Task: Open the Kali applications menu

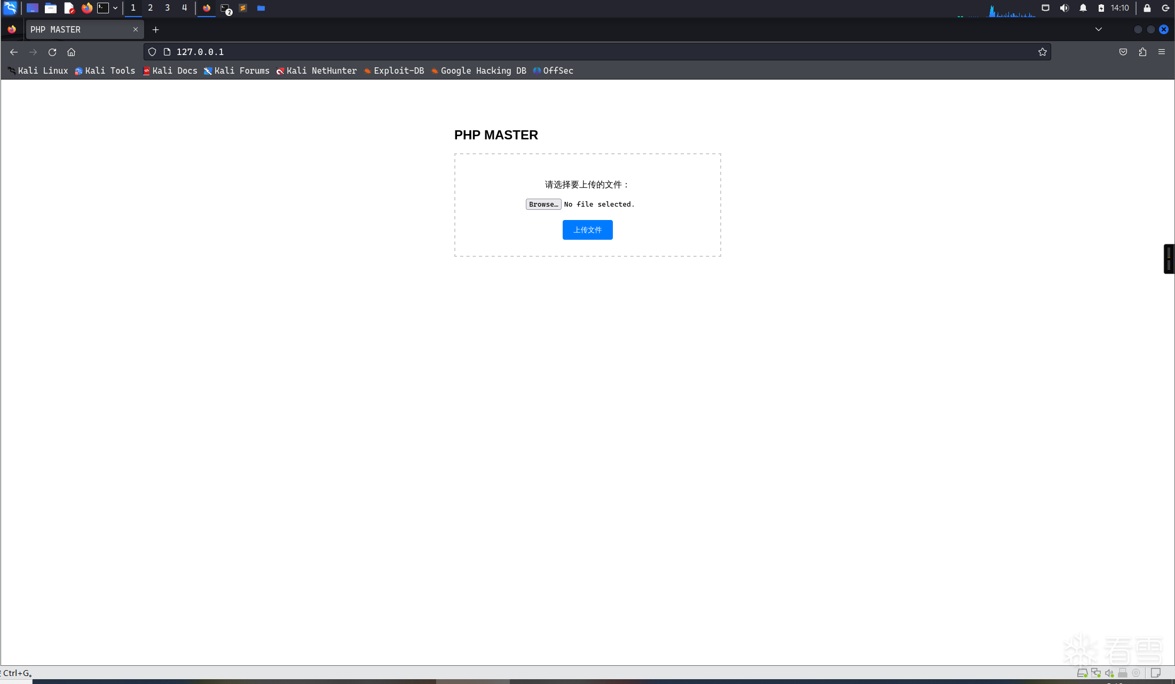Action: pos(10,8)
